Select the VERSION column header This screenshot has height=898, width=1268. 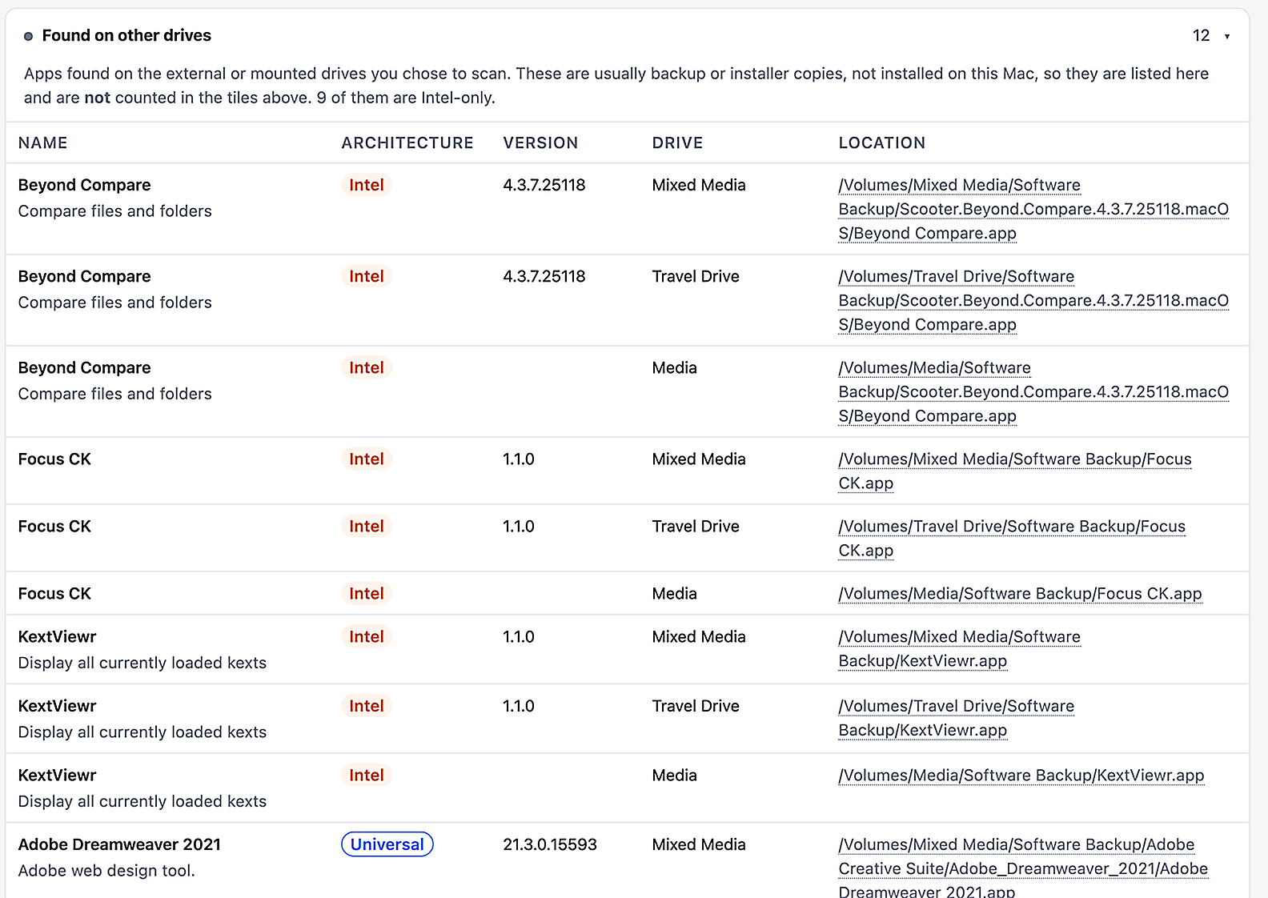pyautogui.click(x=540, y=142)
